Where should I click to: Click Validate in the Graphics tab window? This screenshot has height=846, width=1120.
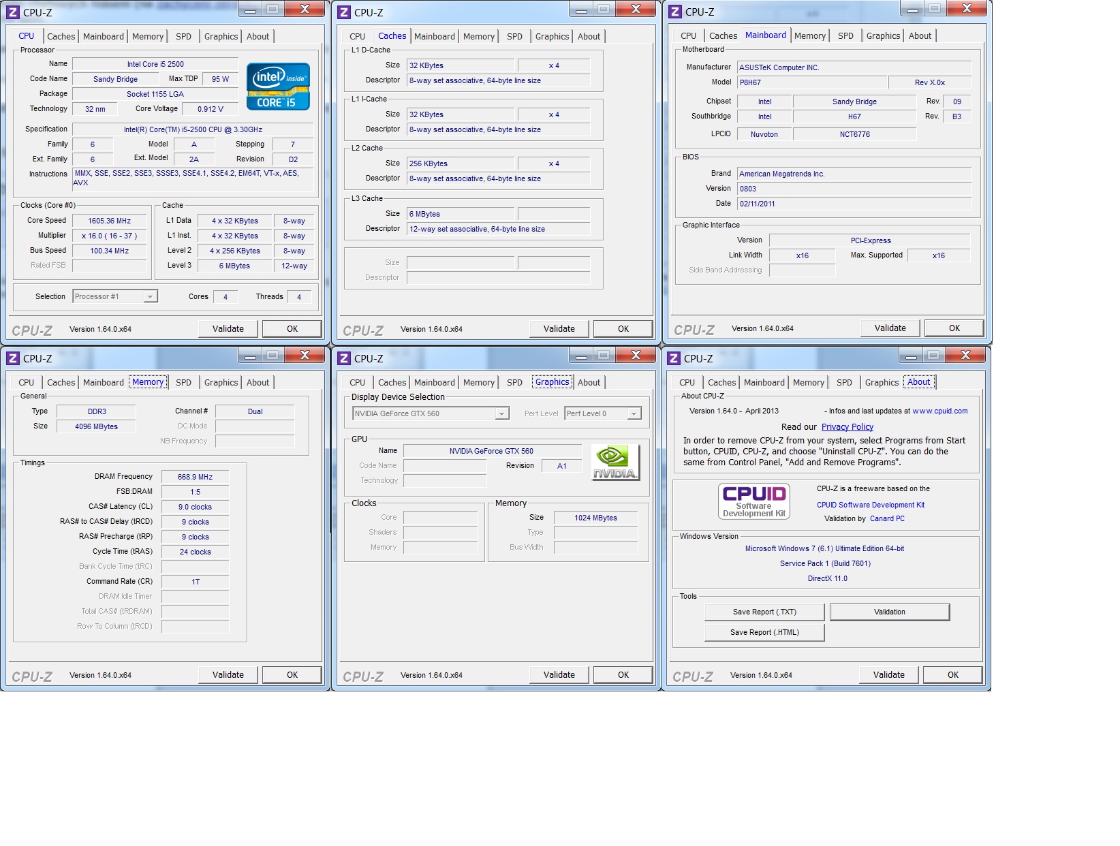click(x=559, y=675)
